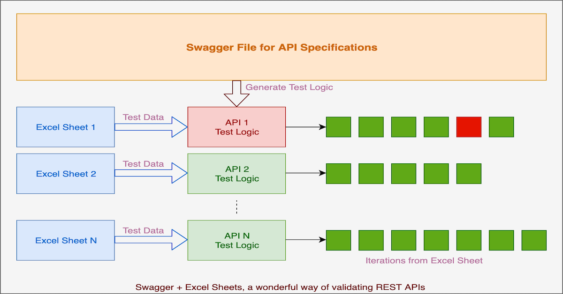Click the red API 1 Test Logic box
The image size is (563, 294).
pos(237,127)
